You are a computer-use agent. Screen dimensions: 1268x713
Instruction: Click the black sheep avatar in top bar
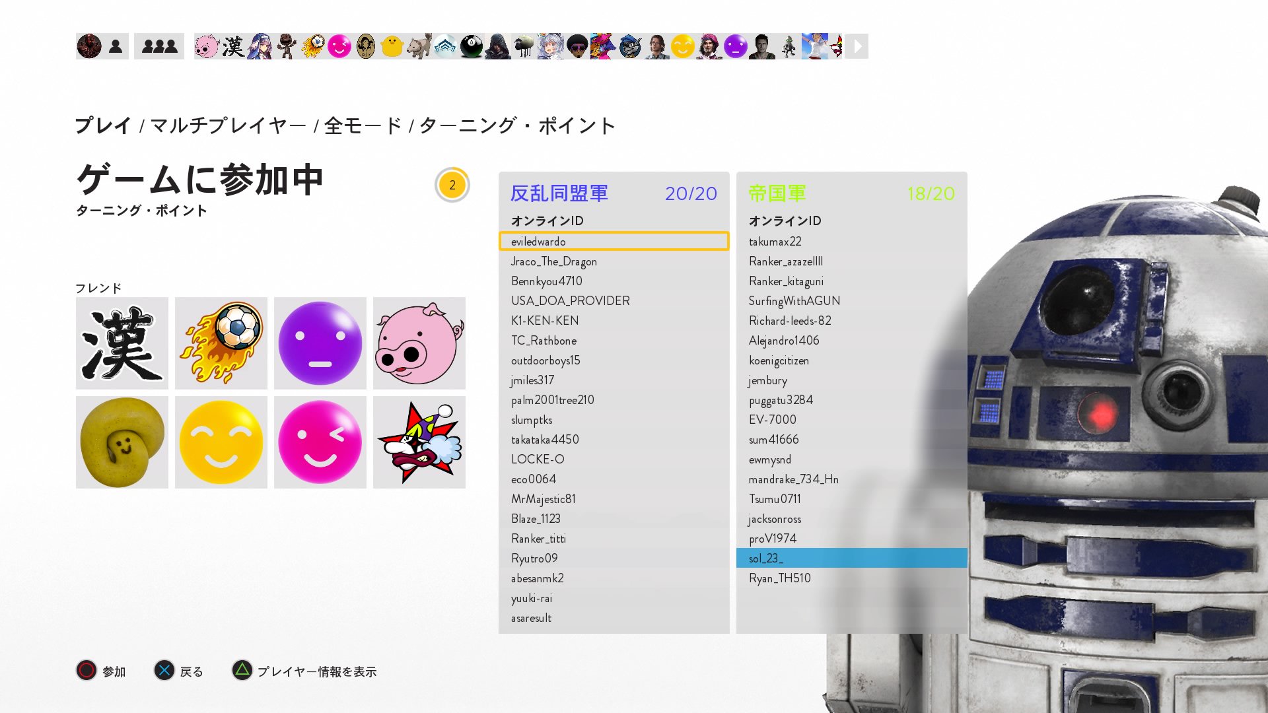524,46
